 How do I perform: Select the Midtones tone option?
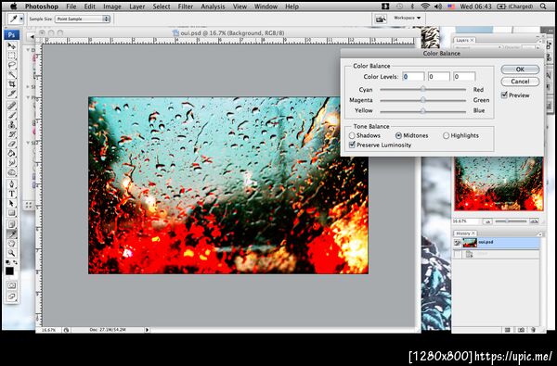click(398, 135)
